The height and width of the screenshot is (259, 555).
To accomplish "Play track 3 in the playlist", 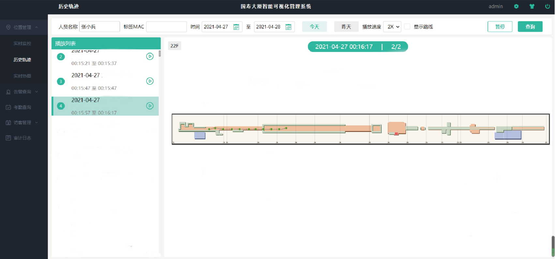I will [150, 81].
